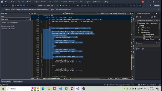The height and width of the screenshot is (91, 162).
Task: Open the dropdown arrow next to Пуск
Action: [x=67, y=6]
